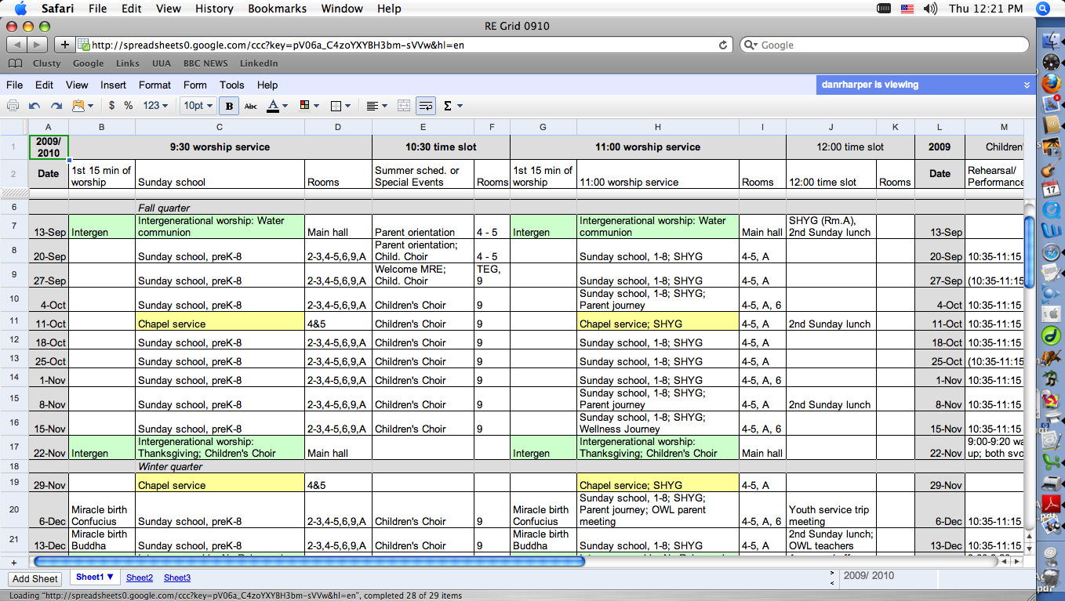Open the cell background color picker
Screen dimensions: 1065x601
point(305,106)
